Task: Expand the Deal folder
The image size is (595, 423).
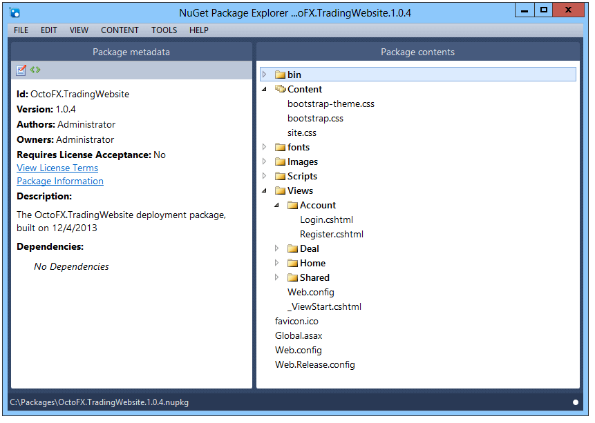Action: point(276,248)
